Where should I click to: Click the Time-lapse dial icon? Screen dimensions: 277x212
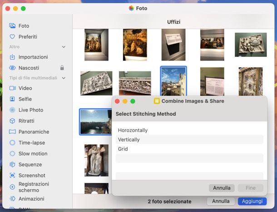(x=12, y=143)
